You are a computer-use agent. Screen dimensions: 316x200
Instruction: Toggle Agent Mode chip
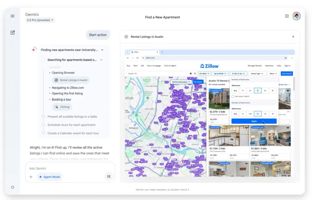[x=50, y=177]
